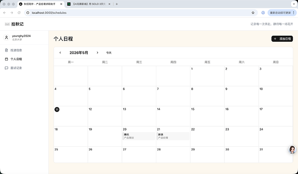Go to previous month with left chevron

coord(60,52)
